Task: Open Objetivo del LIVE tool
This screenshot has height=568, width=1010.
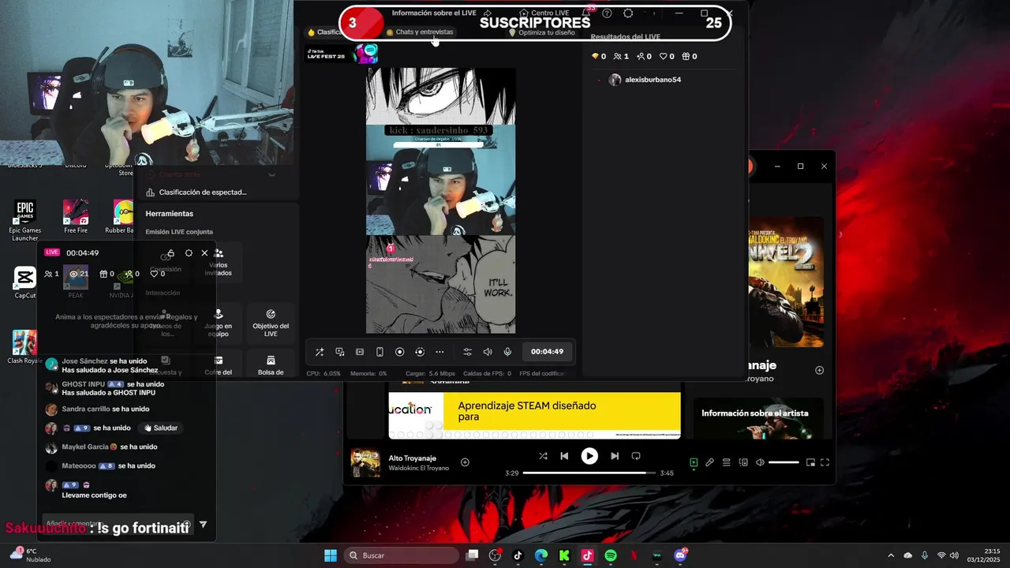Action: click(x=271, y=323)
